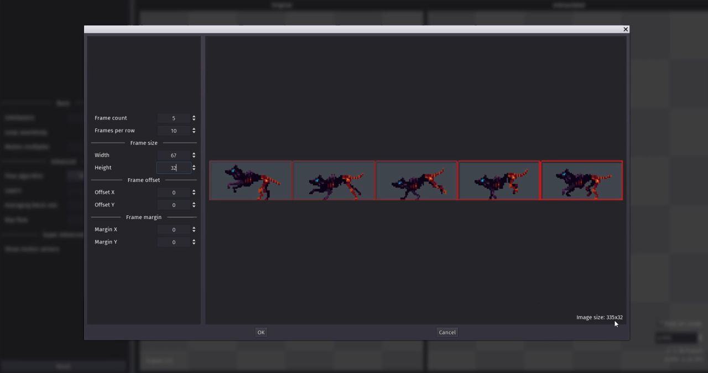The height and width of the screenshot is (373, 708).
Task: Click the Margin X input field
Action: click(174, 229)
